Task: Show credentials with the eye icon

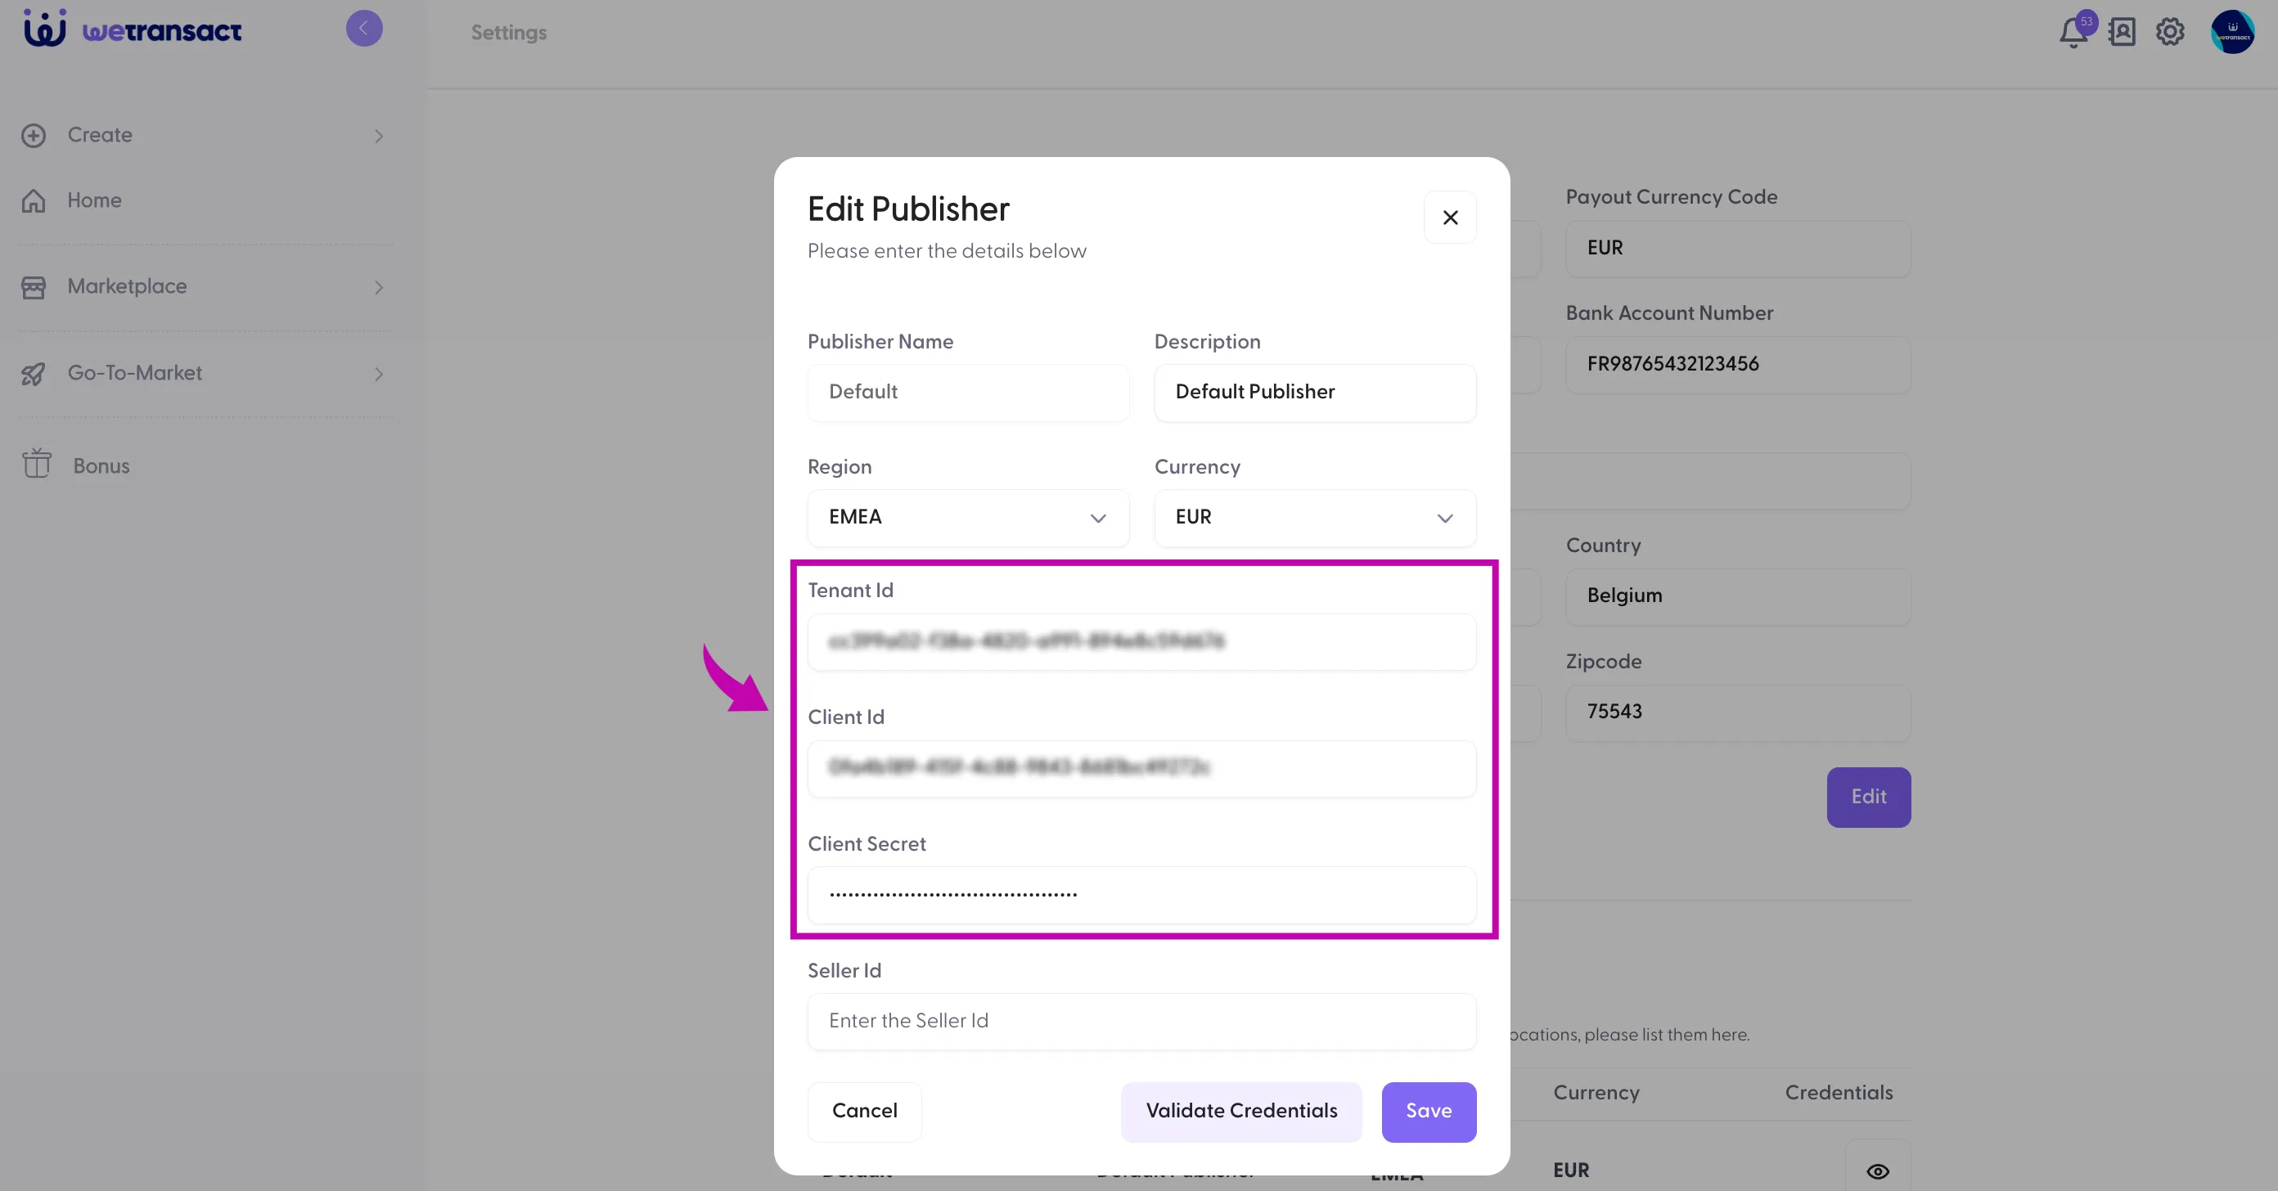Action: tap(1879, 1171)
